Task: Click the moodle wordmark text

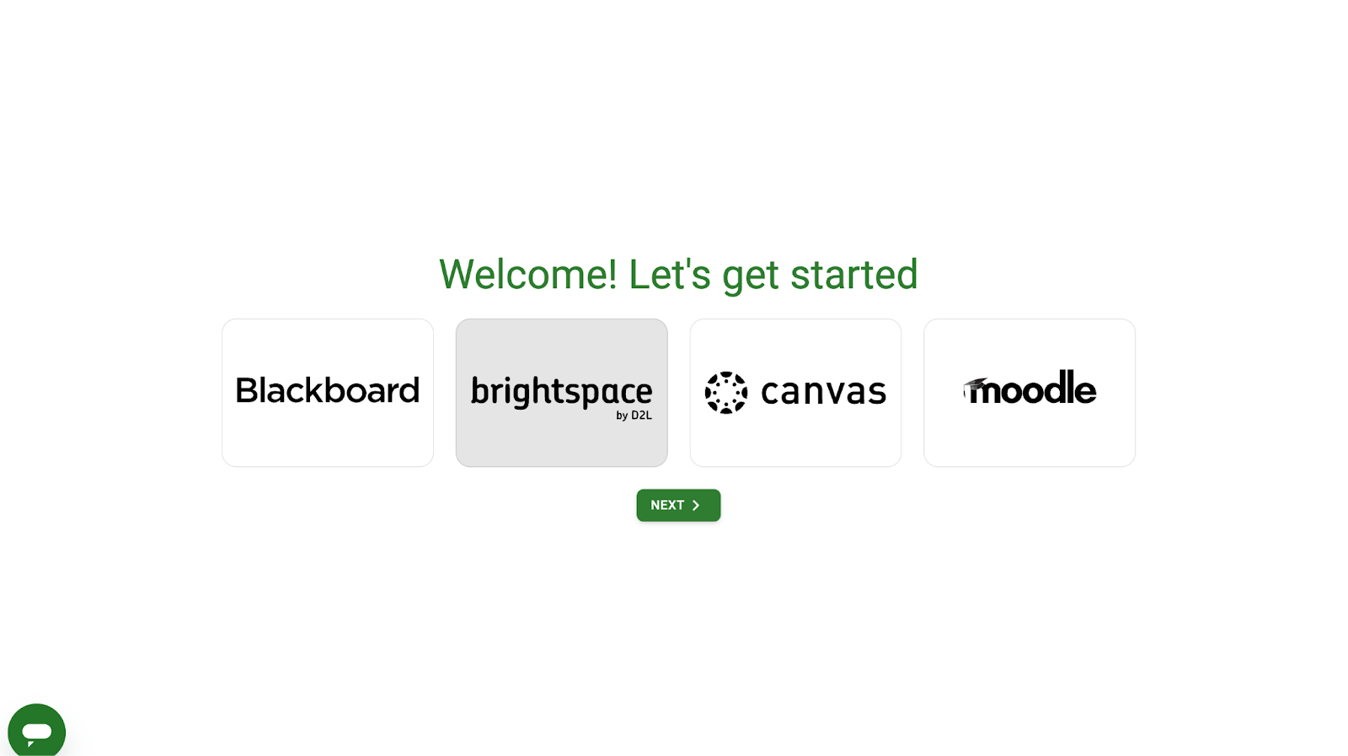Action: coord(1036,389)
